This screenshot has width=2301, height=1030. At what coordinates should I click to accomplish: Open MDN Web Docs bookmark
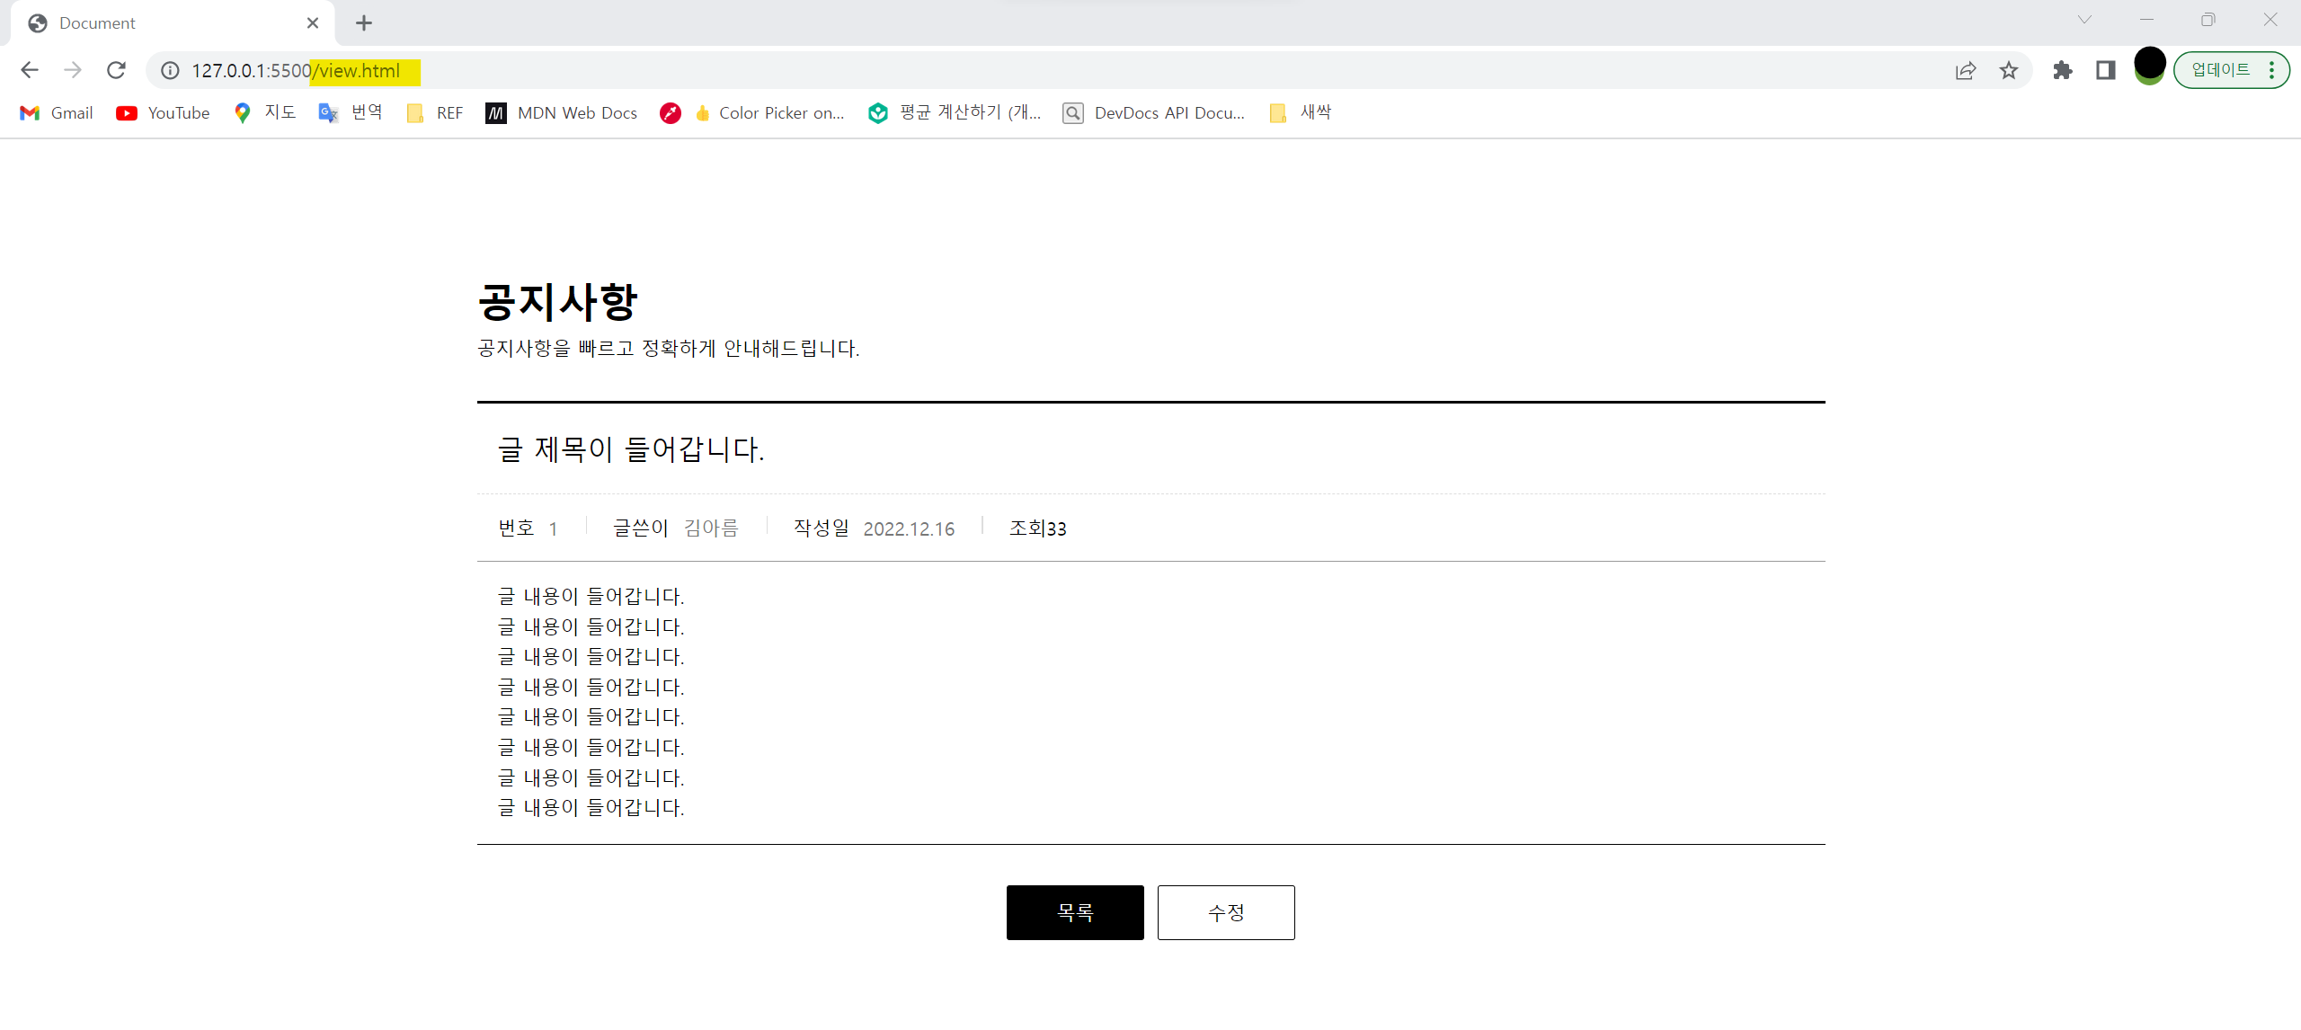pyautogui.click(x=562, y=112)
